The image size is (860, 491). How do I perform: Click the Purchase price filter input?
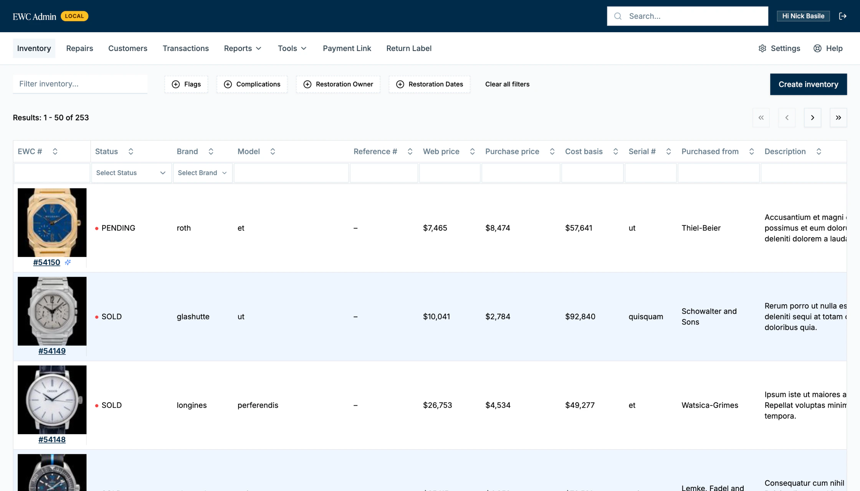521,173
